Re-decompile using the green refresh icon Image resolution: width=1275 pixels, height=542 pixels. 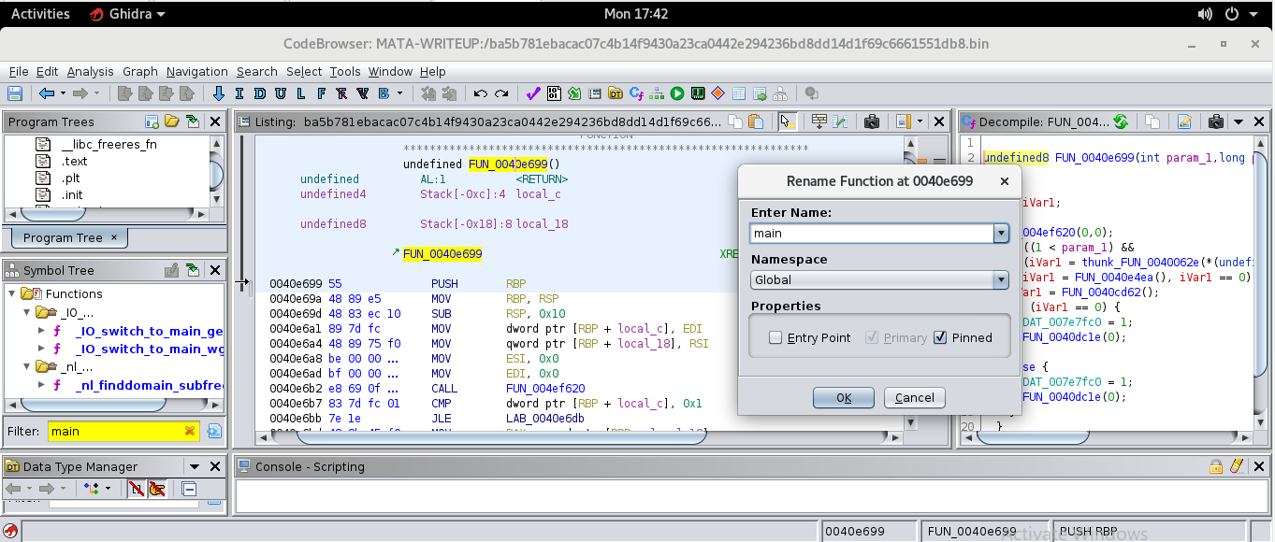coord(1120,121)
